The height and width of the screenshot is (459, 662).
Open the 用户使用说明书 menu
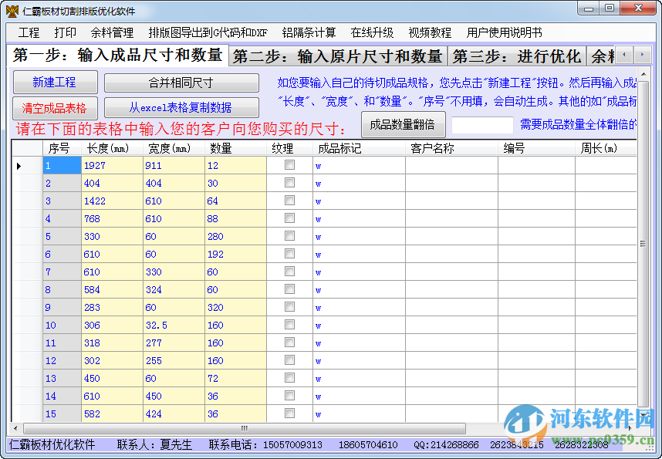(505, 33)
